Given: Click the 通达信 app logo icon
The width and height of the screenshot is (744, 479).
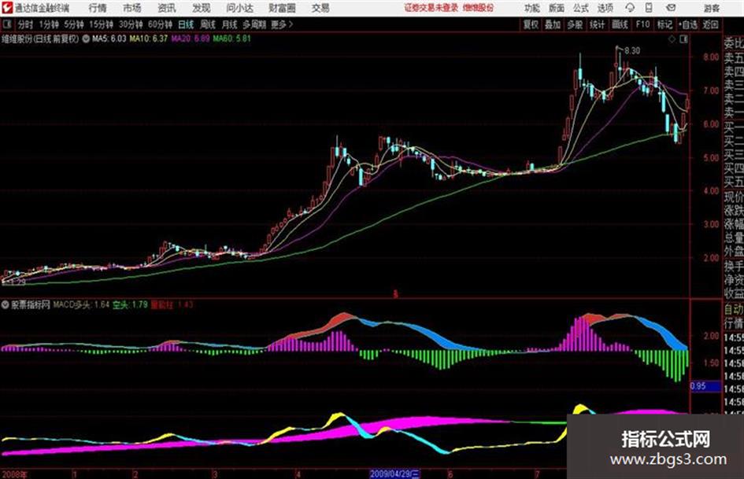Looking at the screenshot, I should pos(8,8).
